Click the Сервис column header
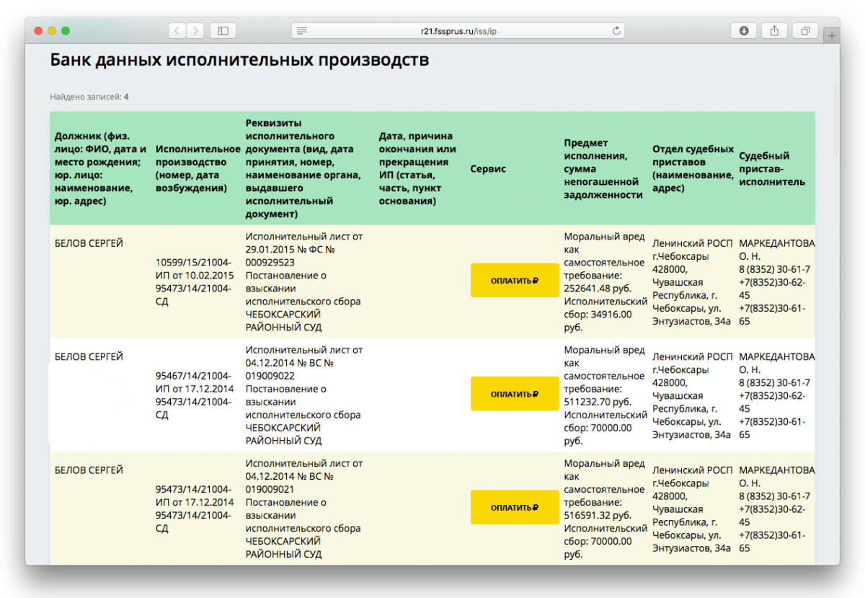The image size is (865, 598). click(x=488, y=169)
